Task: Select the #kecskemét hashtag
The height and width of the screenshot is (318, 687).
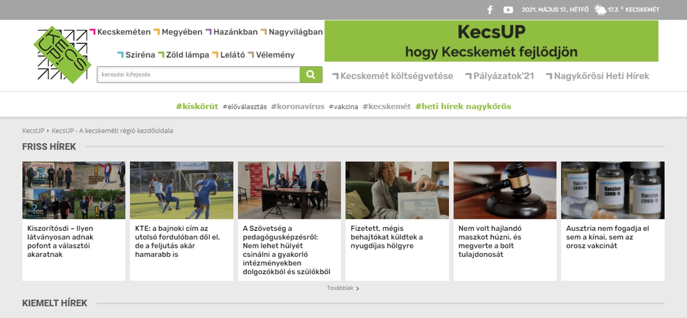Action: point(386,106)
